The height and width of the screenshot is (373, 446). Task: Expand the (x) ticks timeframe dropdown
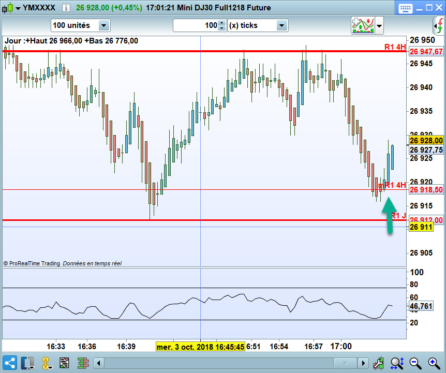click(x=281, y=25)
